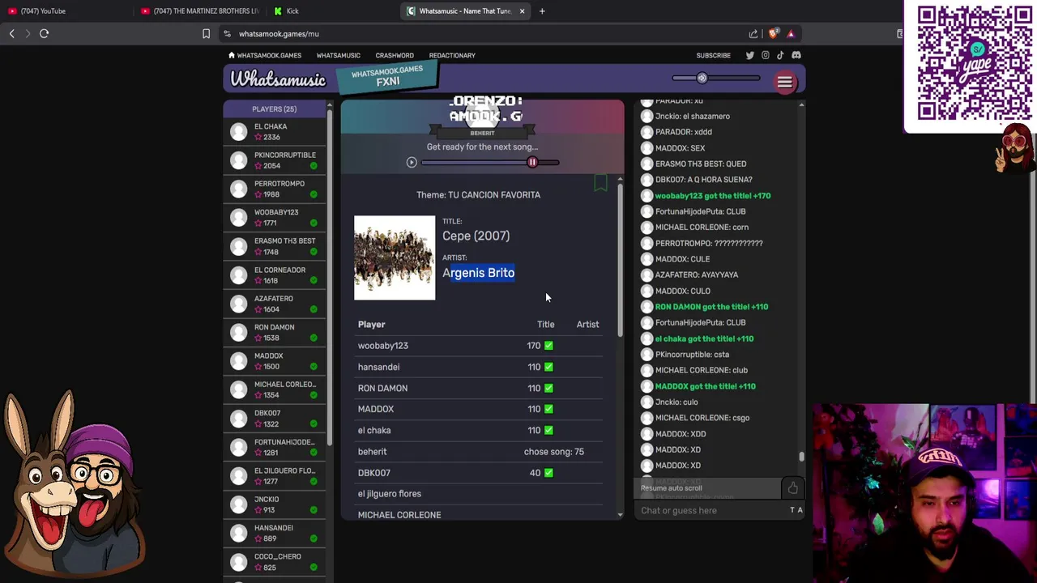Click the Artist toggle A in chat box
Screen dimensions: 1037x583
pos(800,510)
